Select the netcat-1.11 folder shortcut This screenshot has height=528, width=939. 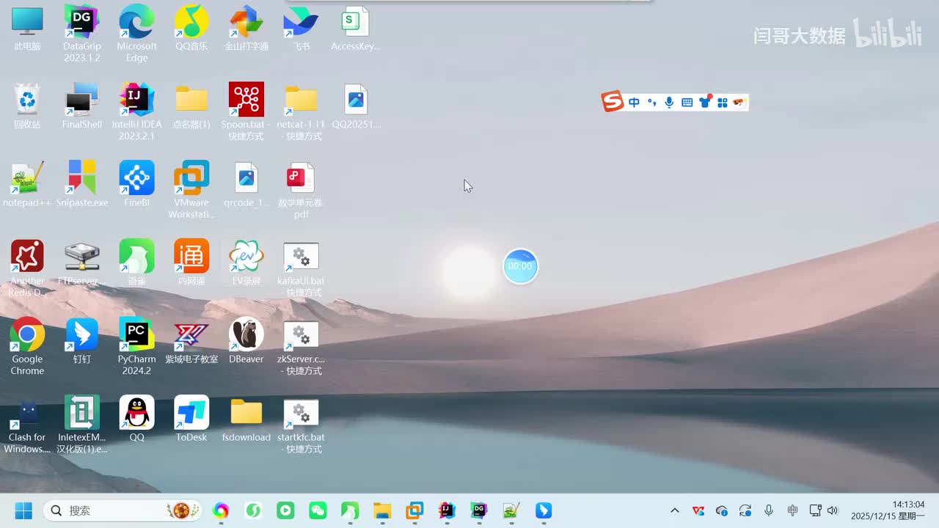(x=301, y=111)
